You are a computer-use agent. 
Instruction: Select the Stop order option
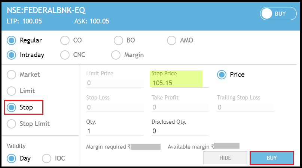click(x=12, y=107)
